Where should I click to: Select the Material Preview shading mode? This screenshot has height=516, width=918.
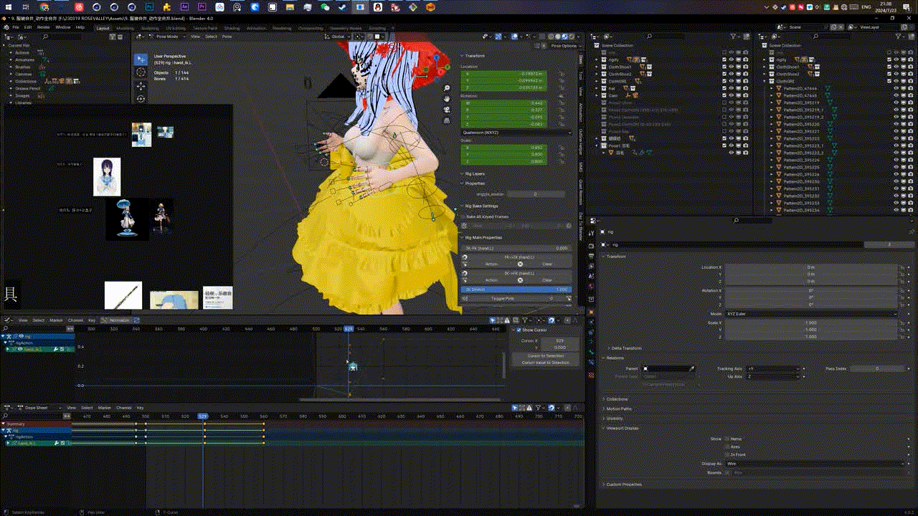564,36
